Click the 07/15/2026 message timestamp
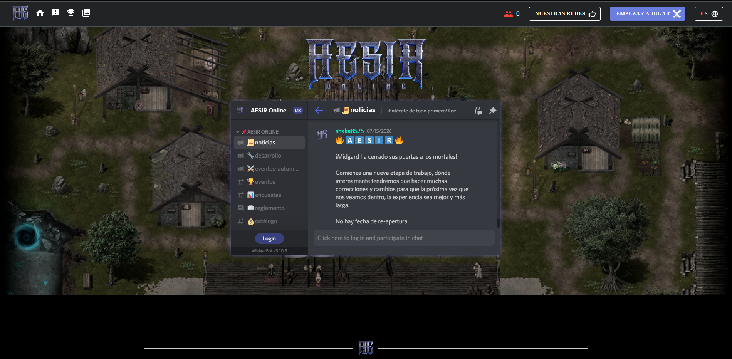 [x=379, y=131]
